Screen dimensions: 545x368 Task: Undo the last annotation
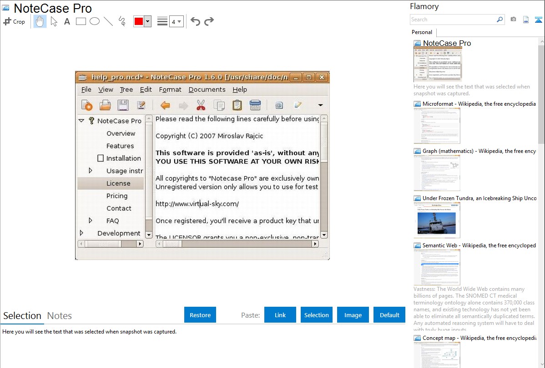click(195, 21)
